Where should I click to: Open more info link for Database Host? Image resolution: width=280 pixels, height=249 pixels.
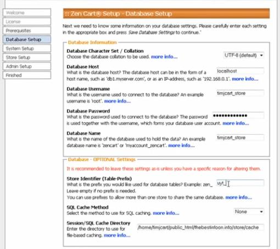point(245,79)
